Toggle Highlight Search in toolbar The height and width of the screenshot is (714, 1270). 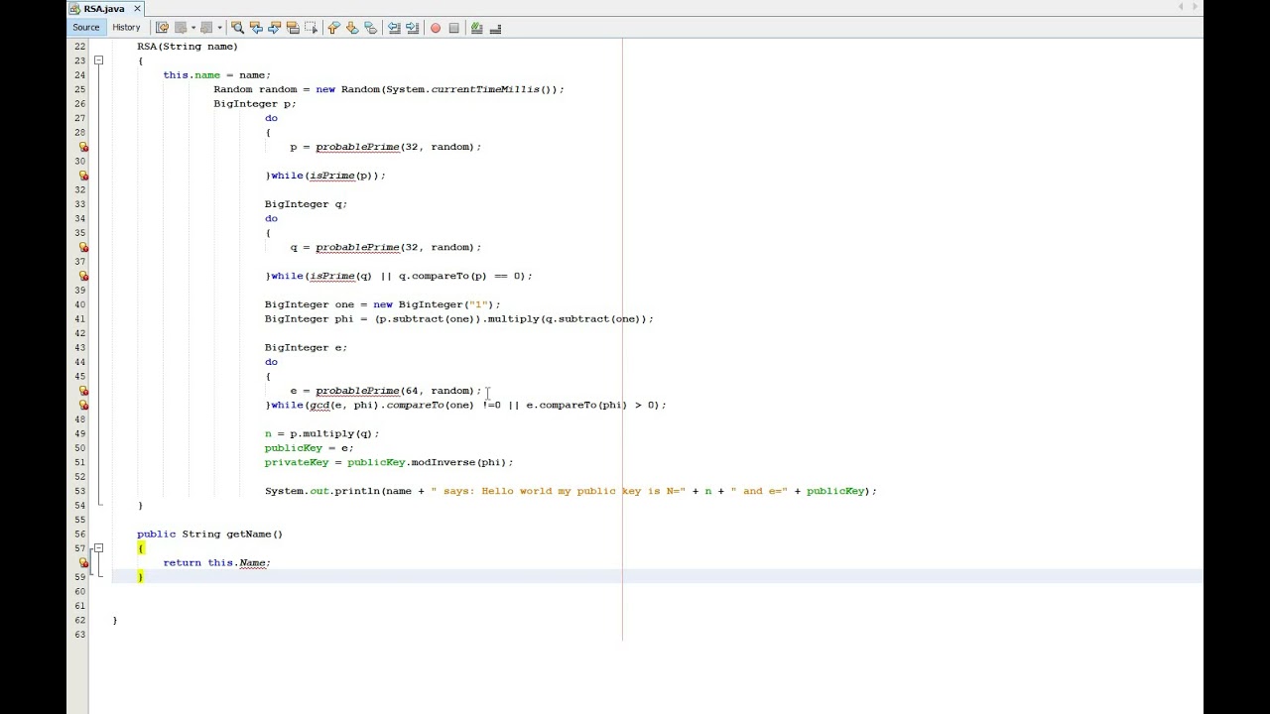(293, 28)
